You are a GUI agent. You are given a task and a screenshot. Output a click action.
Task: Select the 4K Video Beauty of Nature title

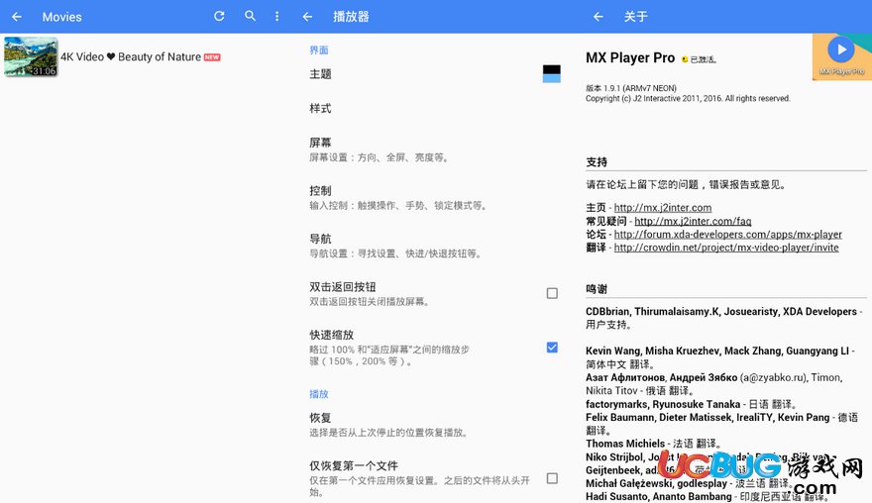pyautogui.click(x=131, y=56)
